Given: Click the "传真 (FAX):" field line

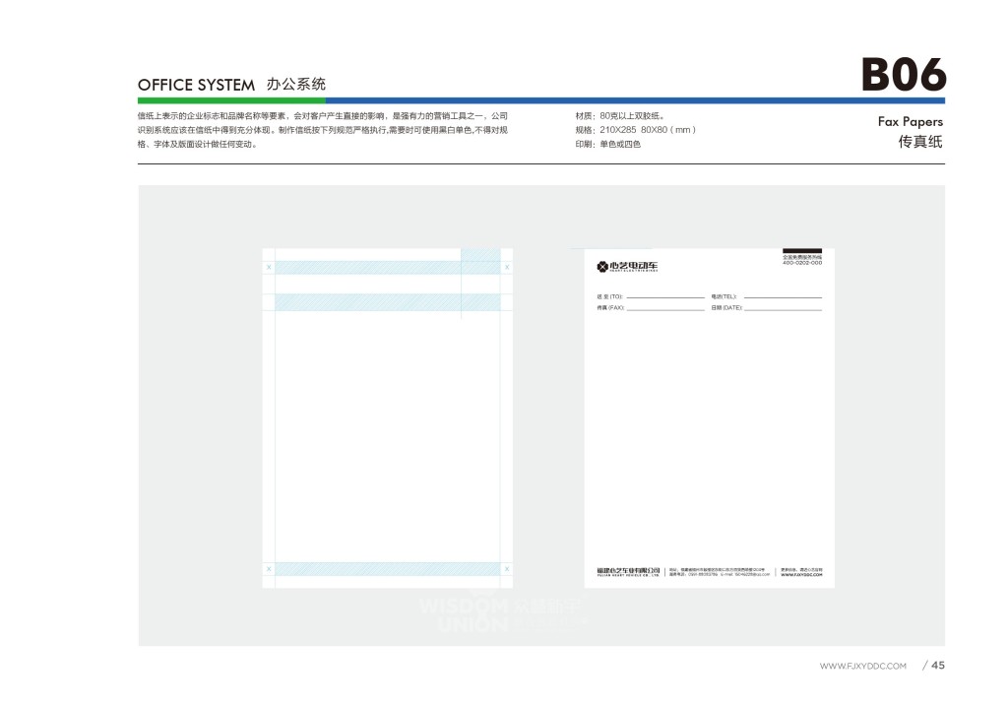Looking at the screenshot, I should (x=651, y=308).
